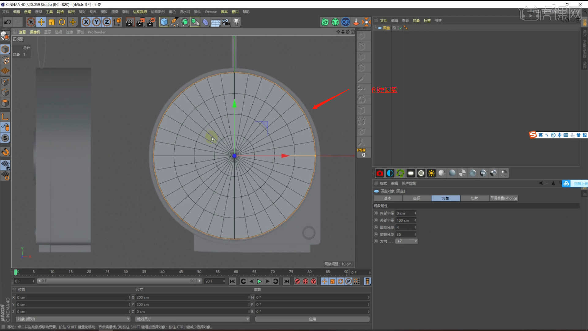The height and width of the screenshot is (331, 588).
Task: Click the 应用 apply button
Action: (312, 319)
